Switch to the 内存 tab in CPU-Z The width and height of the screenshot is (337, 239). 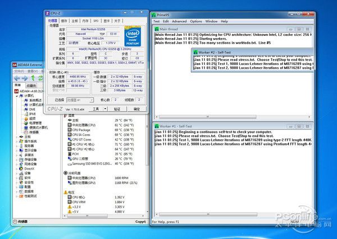pyautogui.click(x=85, y=21)
